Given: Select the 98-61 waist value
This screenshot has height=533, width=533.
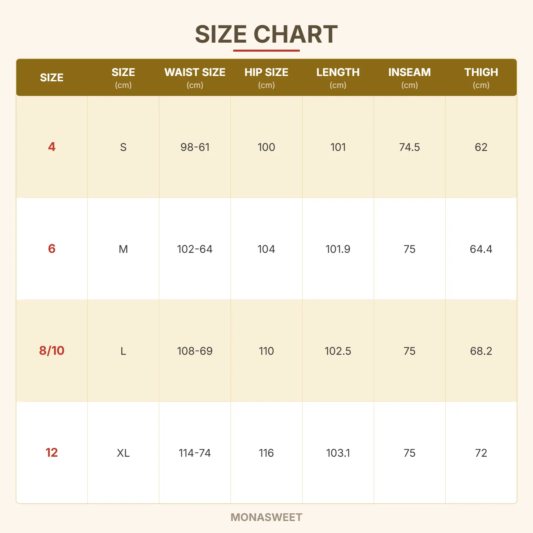Looking at the screenshot, I should [195, 147].
